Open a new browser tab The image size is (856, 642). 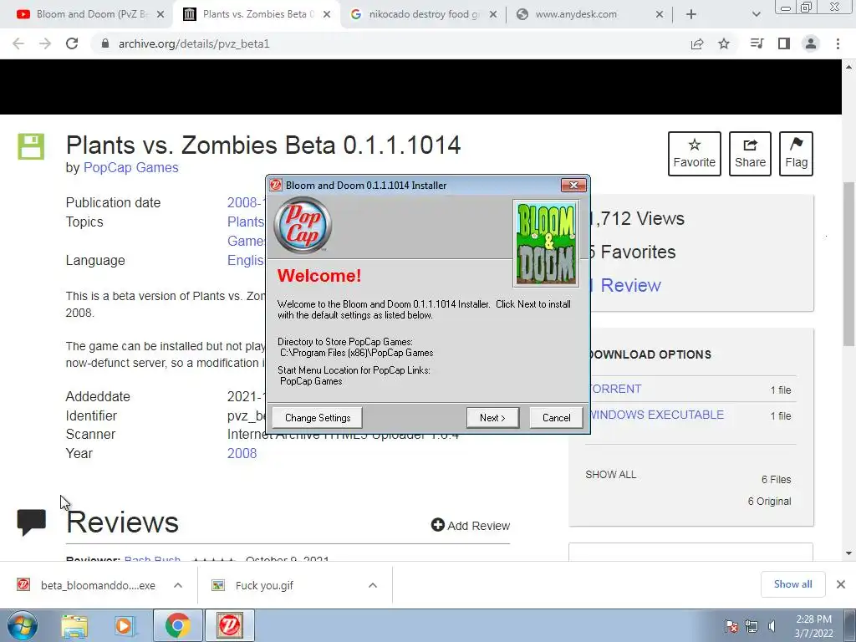pyautogui.click(x=691, y=14)
